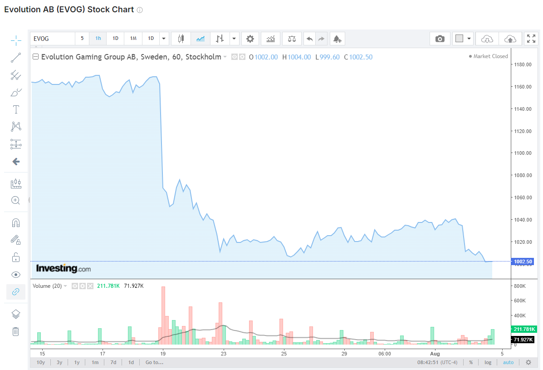Click the back arrow icon in sidebar
The image size is (543, 370).
pyautogui.click(x=16, y=162)
